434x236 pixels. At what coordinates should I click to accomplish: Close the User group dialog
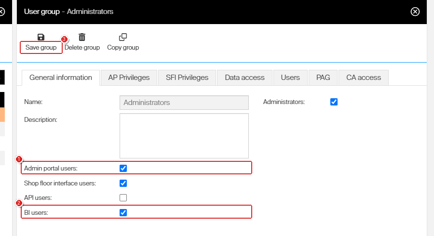pyautogui.click(x=415, y=12)
